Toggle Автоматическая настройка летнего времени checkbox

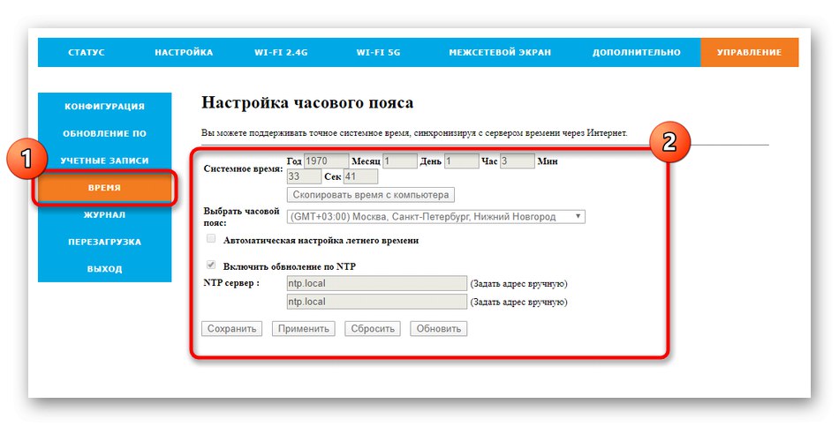pos(211,239)
